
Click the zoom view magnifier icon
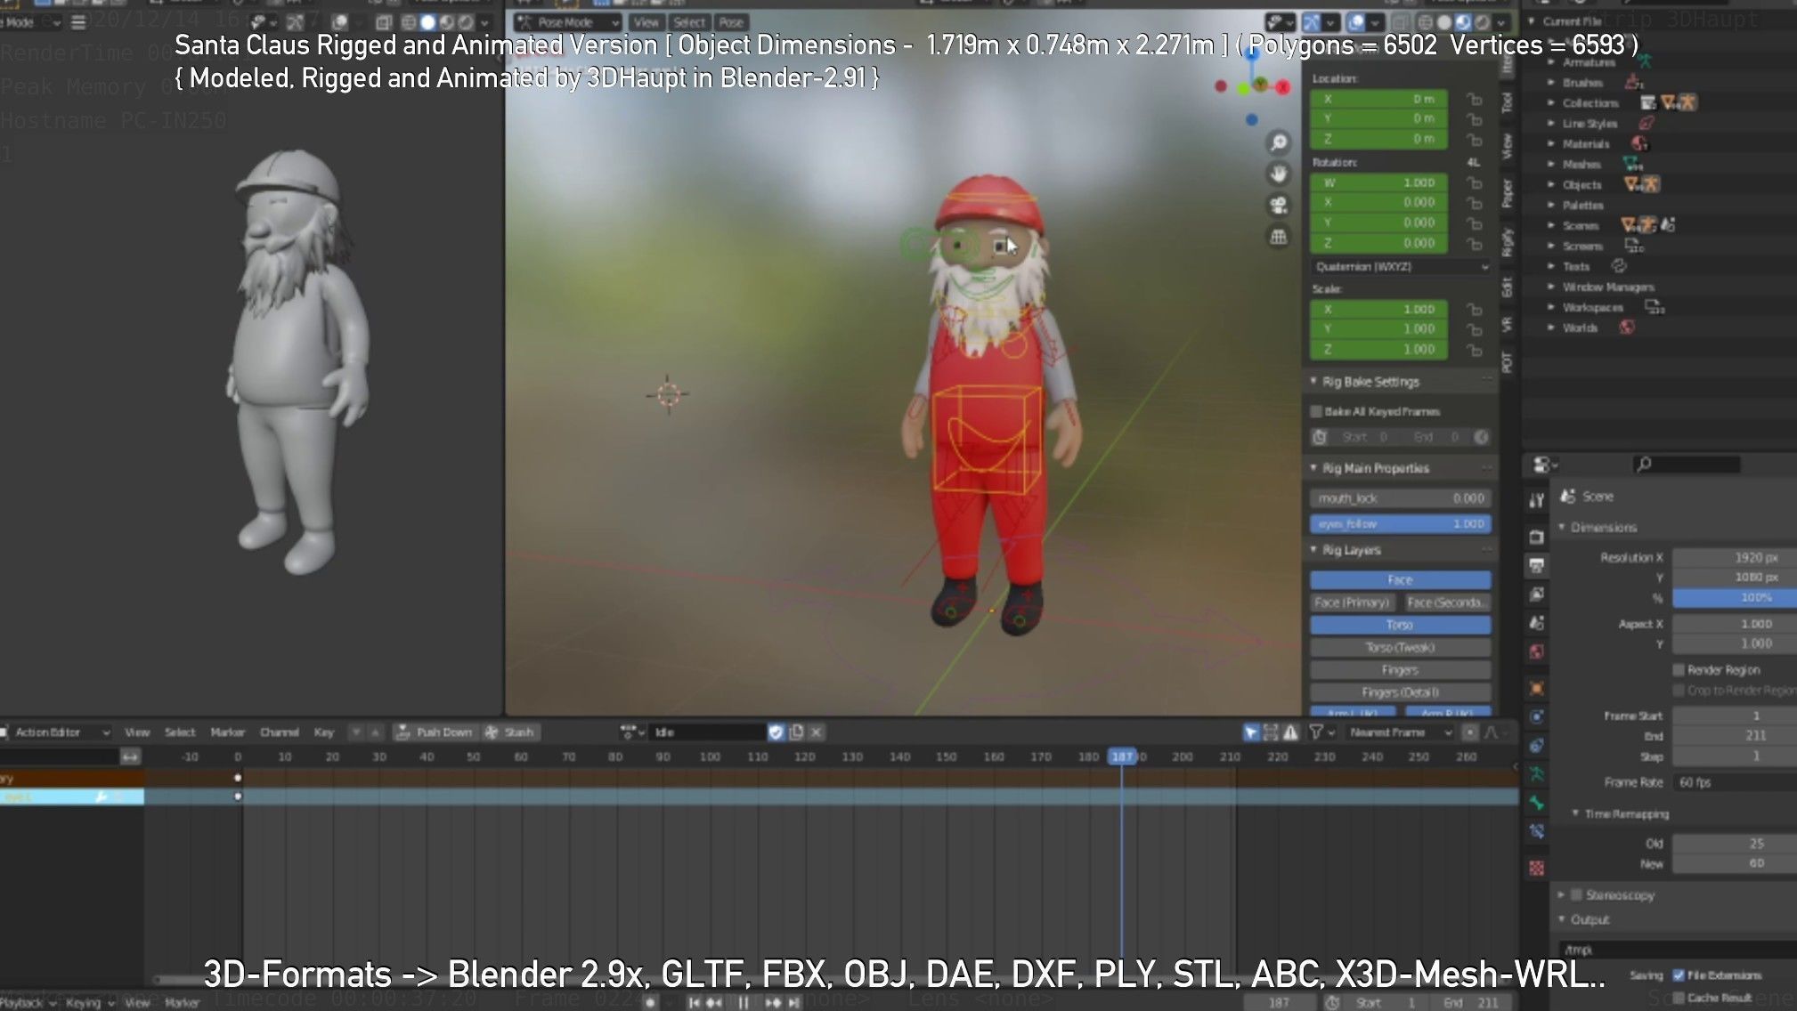point(1279,142)
